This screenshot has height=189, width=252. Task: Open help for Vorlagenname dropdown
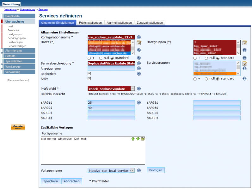pos(139,170)
